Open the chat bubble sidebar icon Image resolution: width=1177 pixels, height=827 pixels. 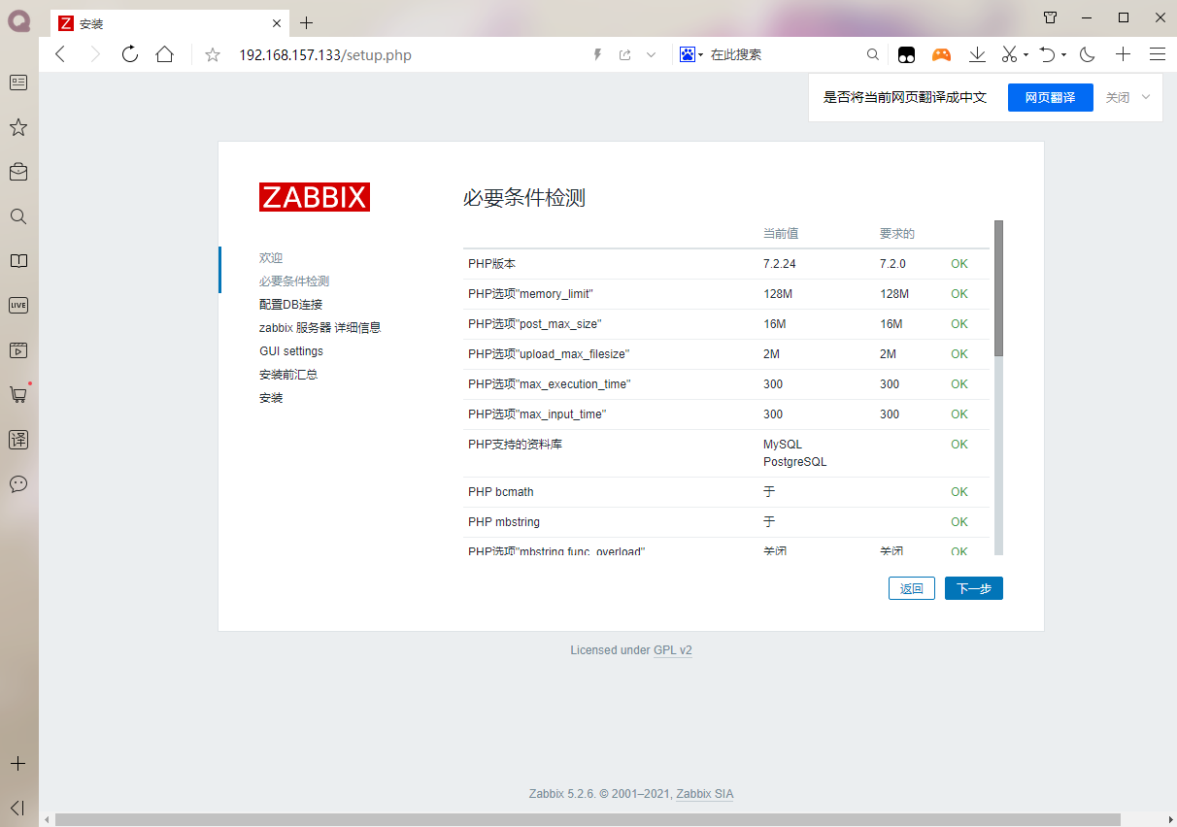[x=18, y=483]
